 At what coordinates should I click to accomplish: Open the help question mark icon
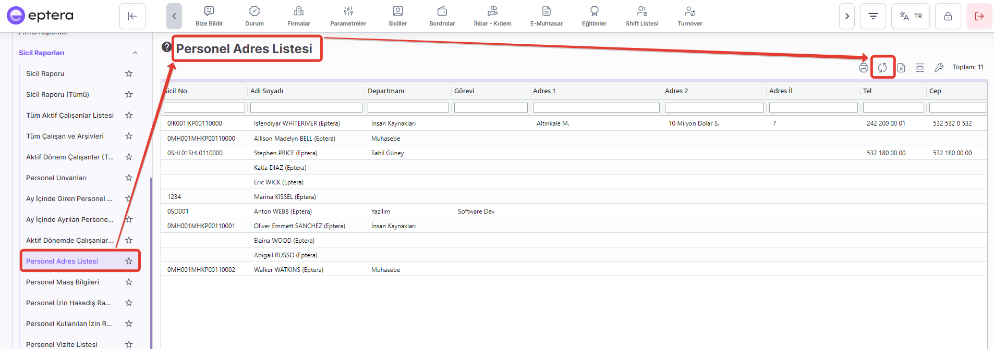[x=166, y=47]
